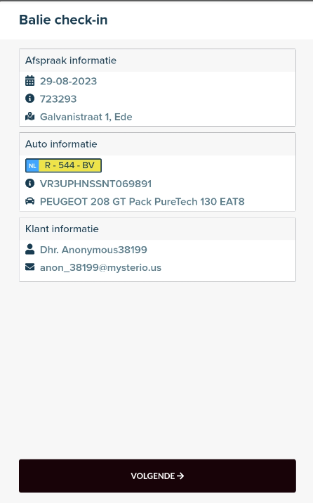Click the email anon_38199@mysterio.us
313x503 pixels.
(100, 267)
